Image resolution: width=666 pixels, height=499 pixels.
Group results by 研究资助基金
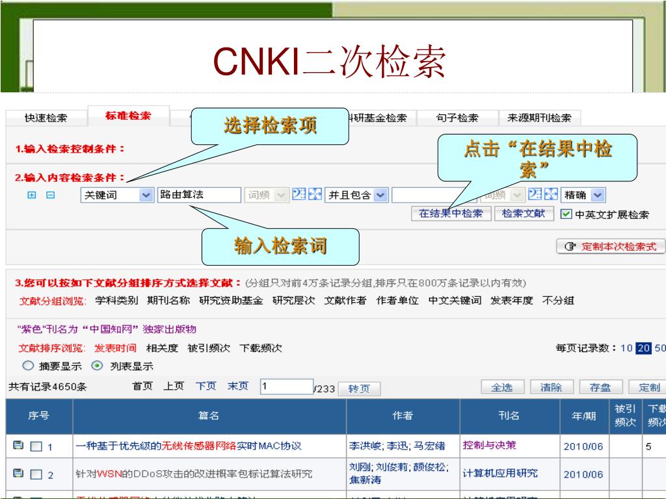click(x=231, y=300)
